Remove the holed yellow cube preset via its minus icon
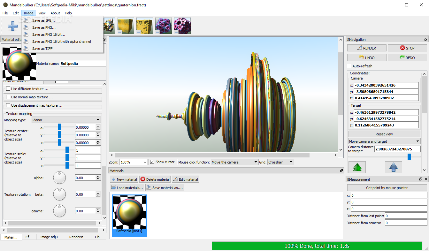429x251 pixels. point(138,32)
